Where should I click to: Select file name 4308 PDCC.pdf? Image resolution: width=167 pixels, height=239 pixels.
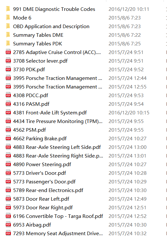click(x=30, y=96)
